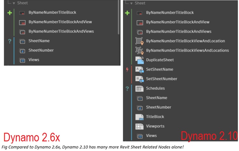Click the Dynamo 2.6x library scrollbar
239x151 pixels.
point(119,17)
